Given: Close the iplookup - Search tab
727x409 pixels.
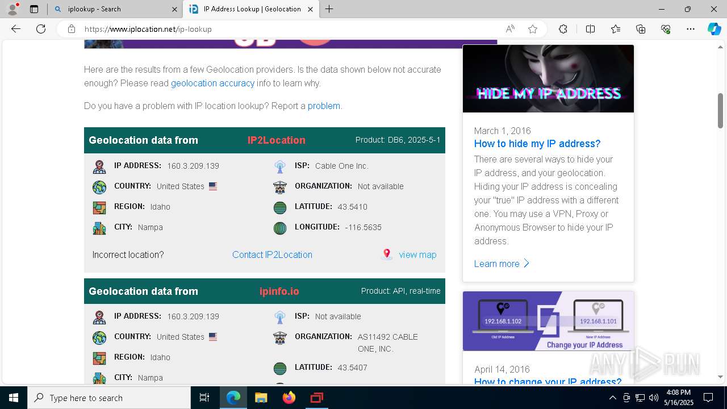Looking at the screenshot, I should tap(174, 9).
